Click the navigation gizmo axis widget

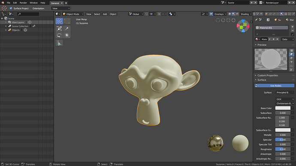click(243, 26)
